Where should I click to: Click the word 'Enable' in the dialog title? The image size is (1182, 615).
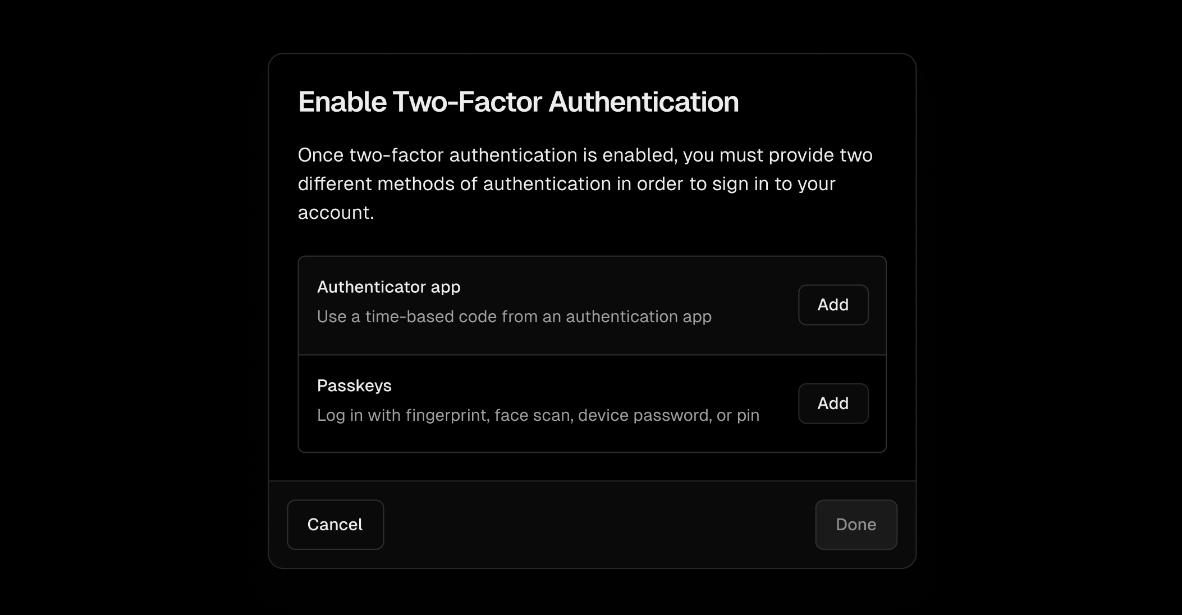(x=342, y=102)
